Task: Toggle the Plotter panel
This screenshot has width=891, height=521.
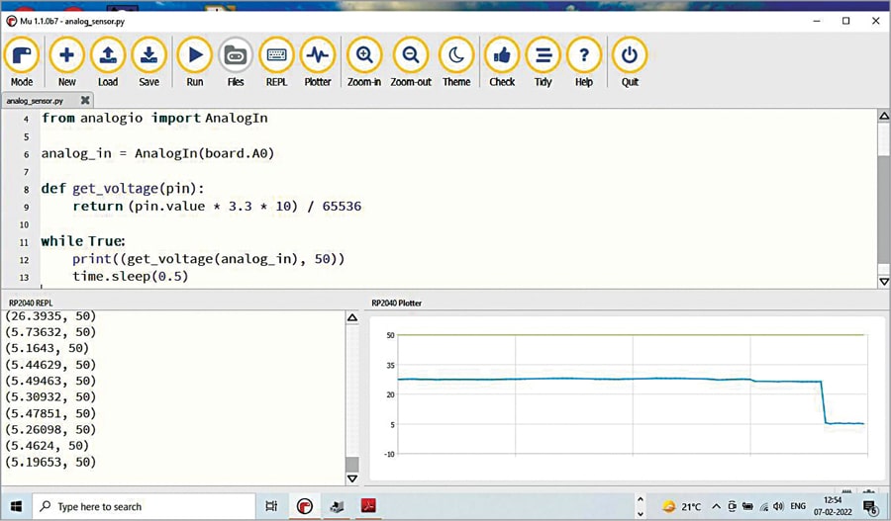Action: pos(318,57)
